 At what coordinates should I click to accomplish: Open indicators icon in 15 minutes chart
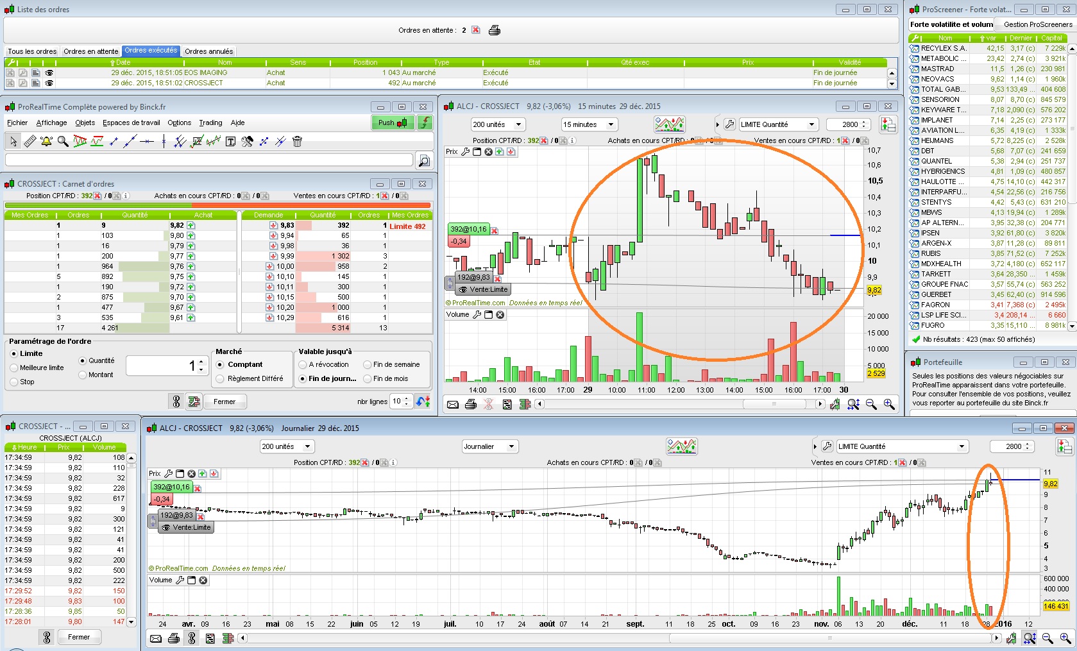pyautogui.click(x=670, y=124)
